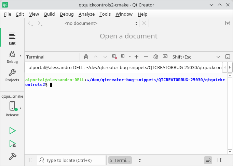Select the alportal@alessandro-DELL terminal tab

pyautogui.click(x=124, y=67)
